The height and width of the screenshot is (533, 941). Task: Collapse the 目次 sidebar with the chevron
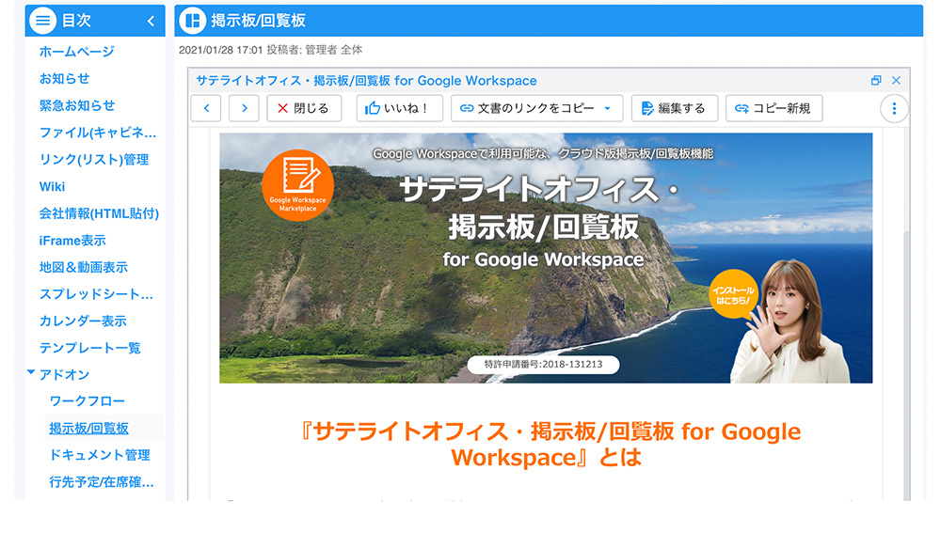pyautogui.click(x=152, y=21)
